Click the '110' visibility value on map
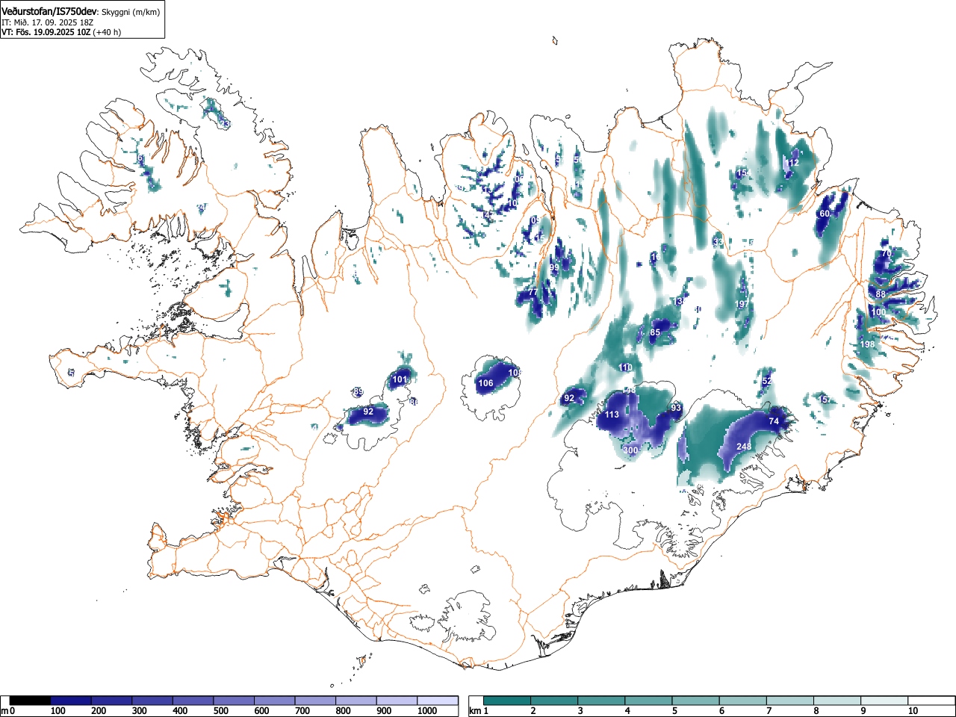This screenshot has height=717, width=956. (x=626, y=367)
